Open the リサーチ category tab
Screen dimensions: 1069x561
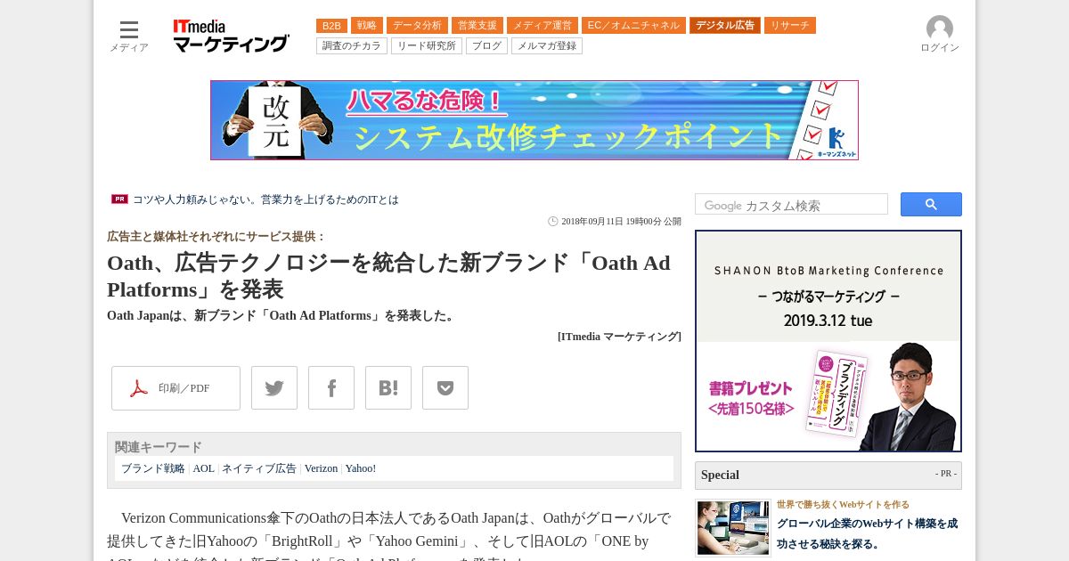tap(790, 26)
